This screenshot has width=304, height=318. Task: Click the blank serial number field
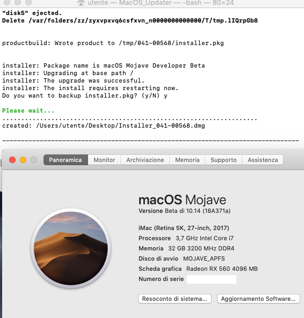[212, 279]
